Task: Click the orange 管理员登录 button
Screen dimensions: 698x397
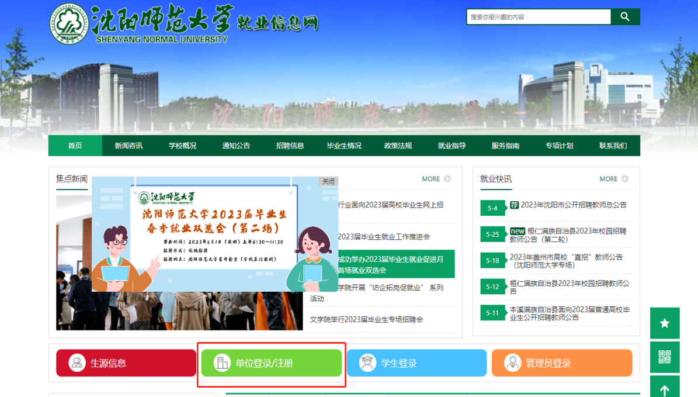Action: (562, 363)
